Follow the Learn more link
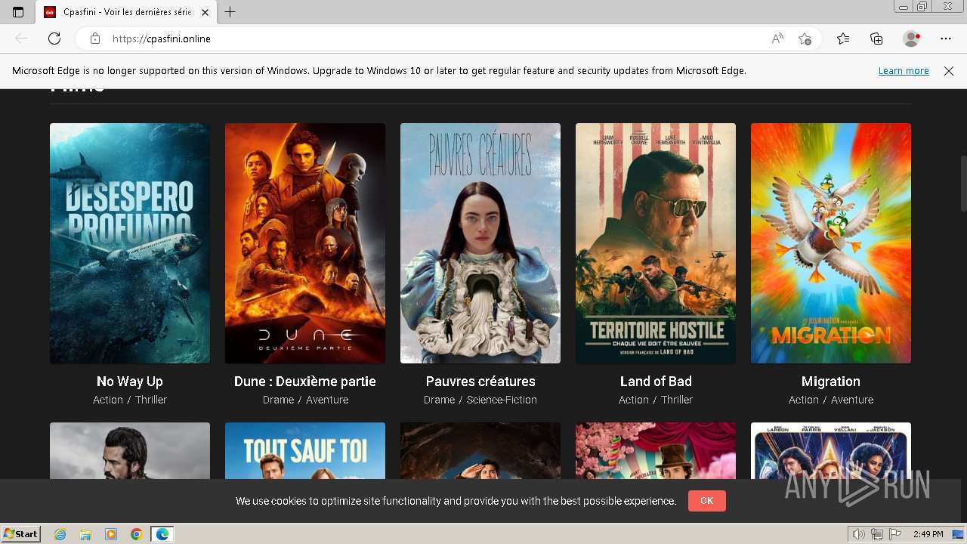 point(904,71)
